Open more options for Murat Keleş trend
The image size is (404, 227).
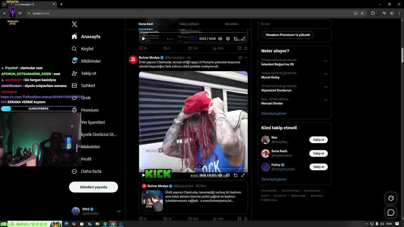pos(326,74)
